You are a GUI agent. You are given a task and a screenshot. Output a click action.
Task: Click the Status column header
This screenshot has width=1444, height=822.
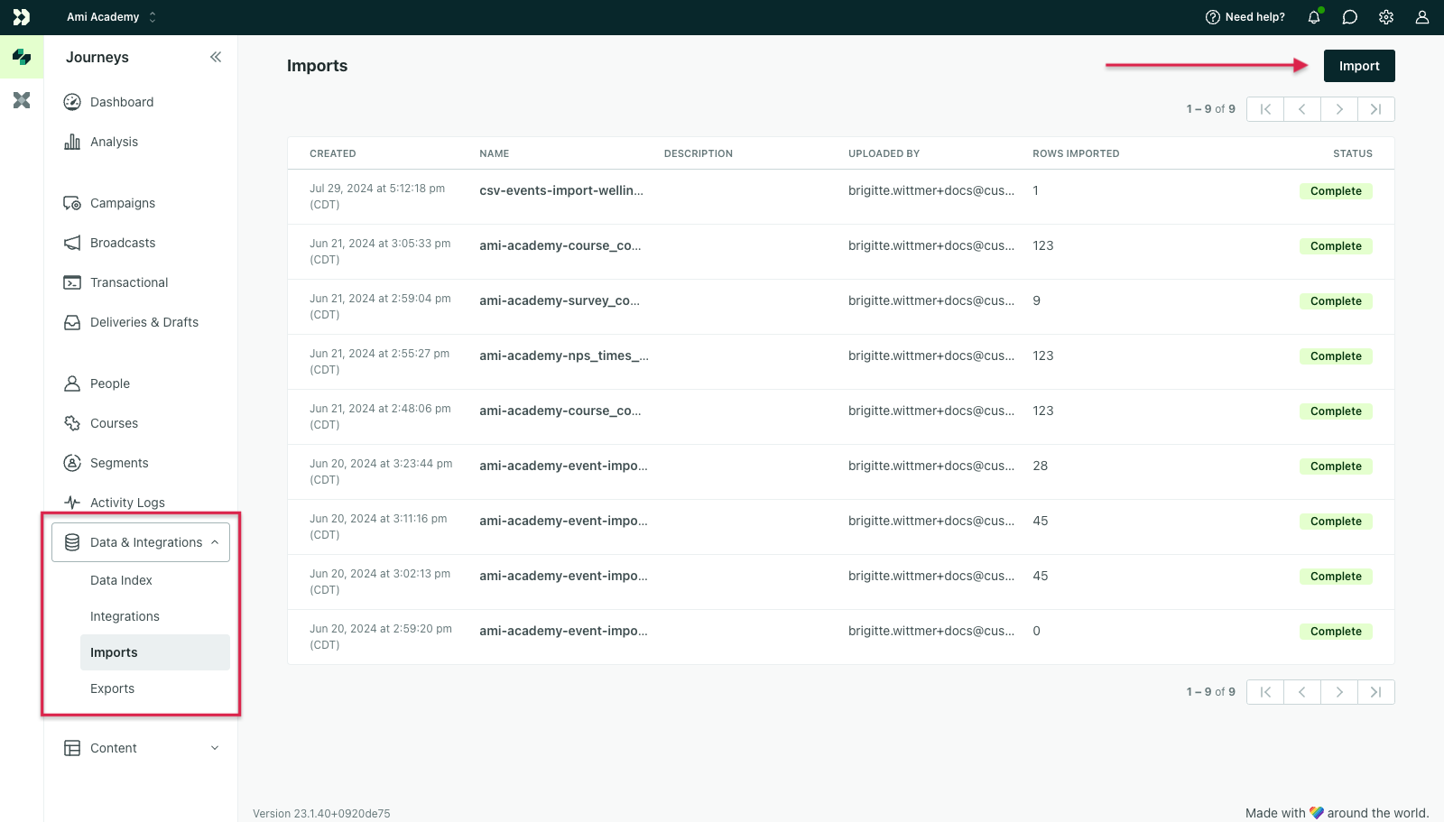(x=1353, y=153)
